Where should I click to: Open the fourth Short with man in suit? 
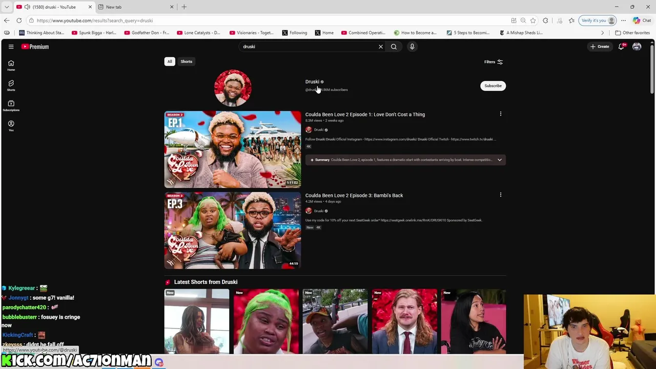coord(404,321)
